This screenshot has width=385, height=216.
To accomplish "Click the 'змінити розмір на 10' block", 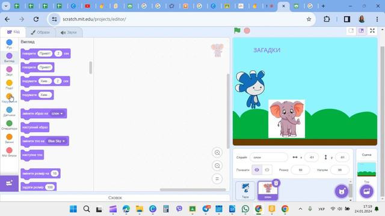I will (x=40, y=173).
